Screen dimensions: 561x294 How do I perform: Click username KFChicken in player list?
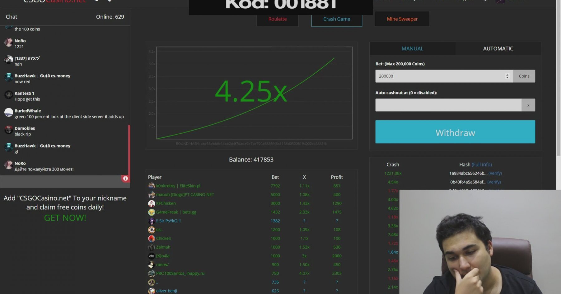coord(166,203)
